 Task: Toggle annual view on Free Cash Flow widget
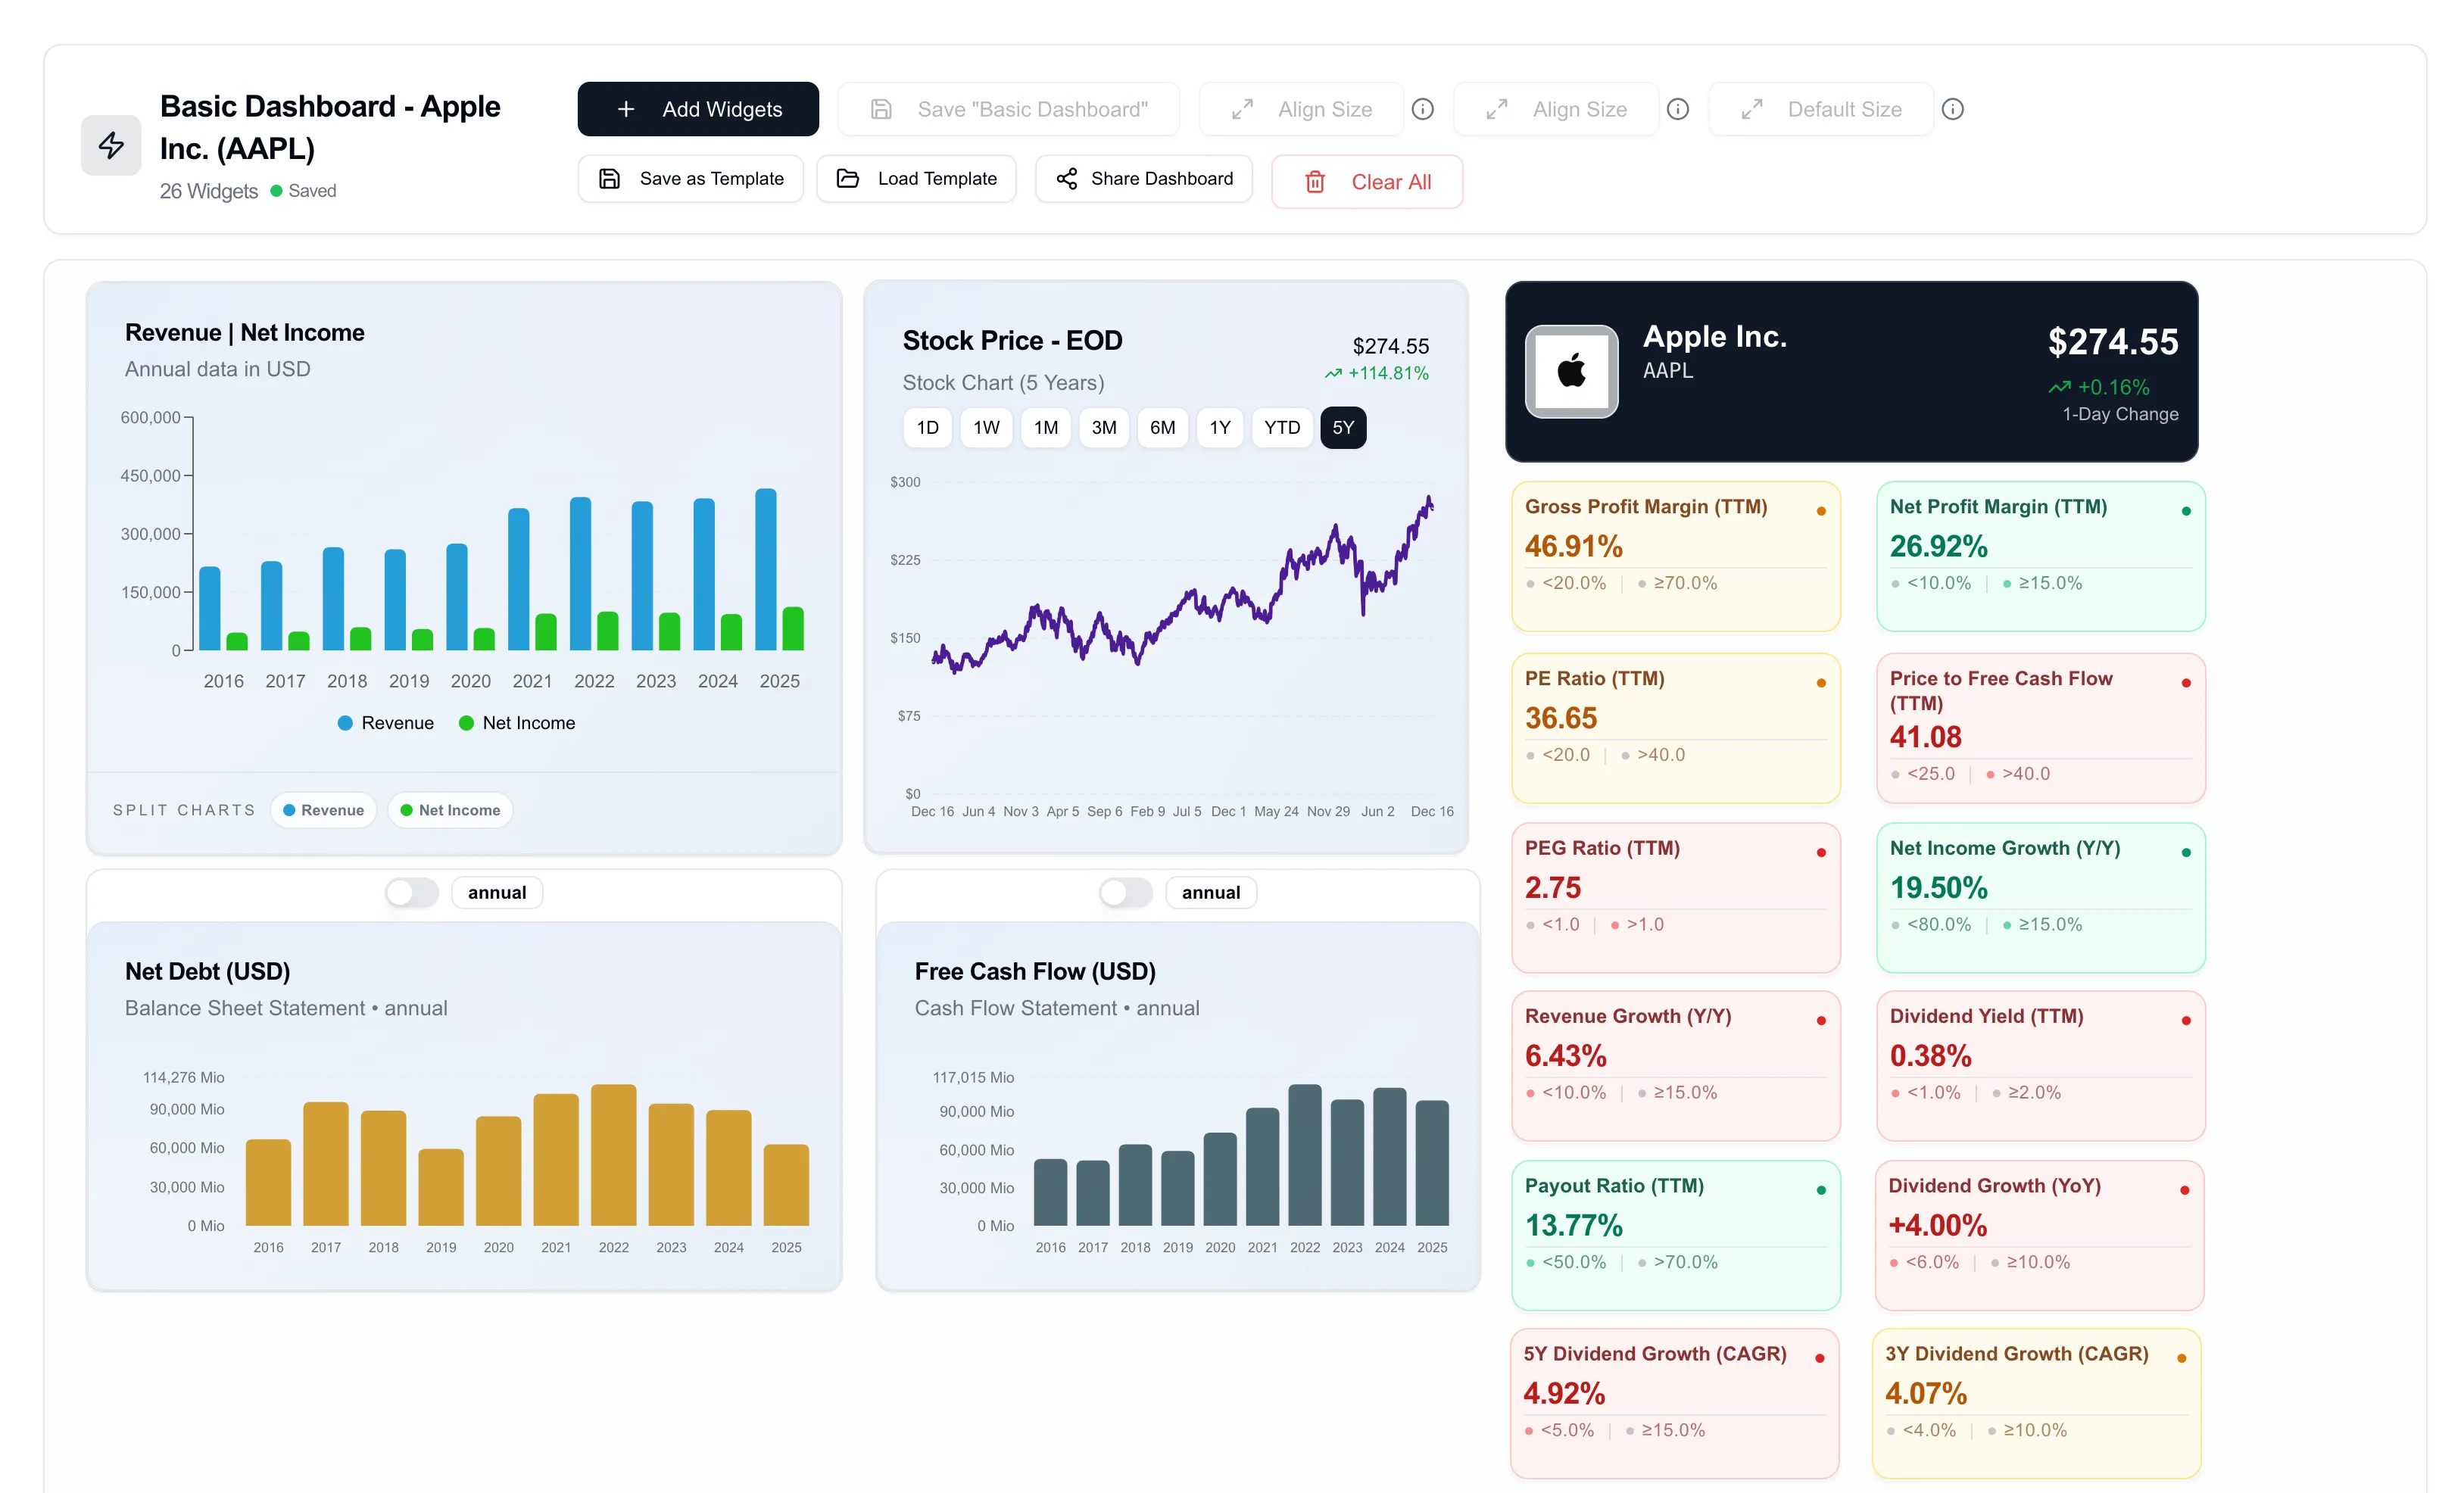tap(1125, 892)
